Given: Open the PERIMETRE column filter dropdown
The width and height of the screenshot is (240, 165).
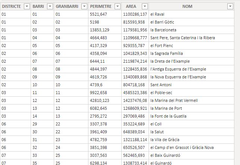Looking at the screenshot, I should 118,6.
